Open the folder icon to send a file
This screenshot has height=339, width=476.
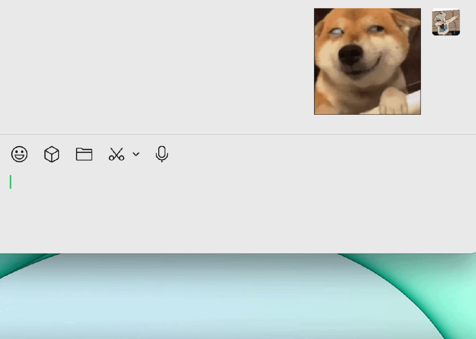84,154
